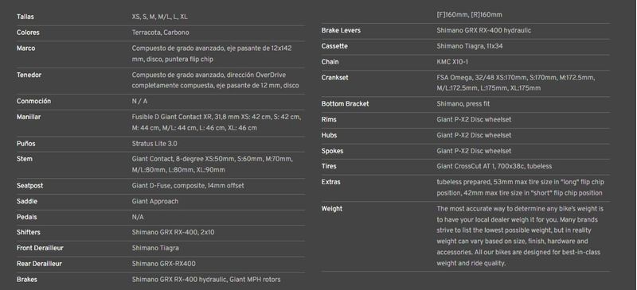This screenshot has height=290, width=637.
Task: Click the Crankset specification label
Action: [x=334, y=78]
